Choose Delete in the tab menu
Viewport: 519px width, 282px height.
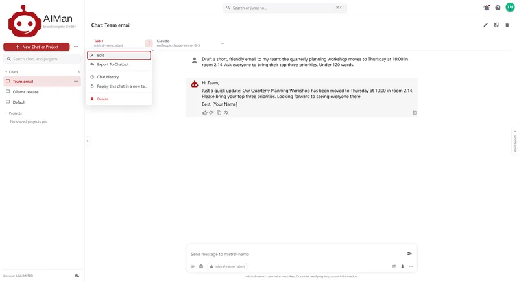pyautogui.click(x=119, y=99)
